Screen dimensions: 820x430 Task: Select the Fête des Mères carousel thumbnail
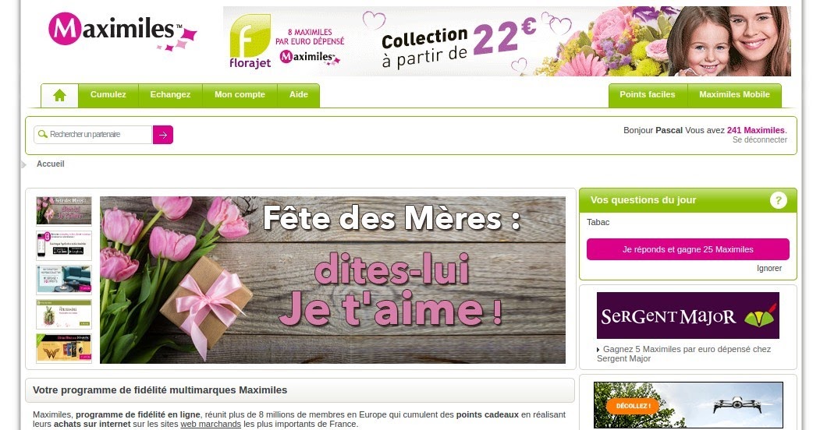(x=64, y=211)
